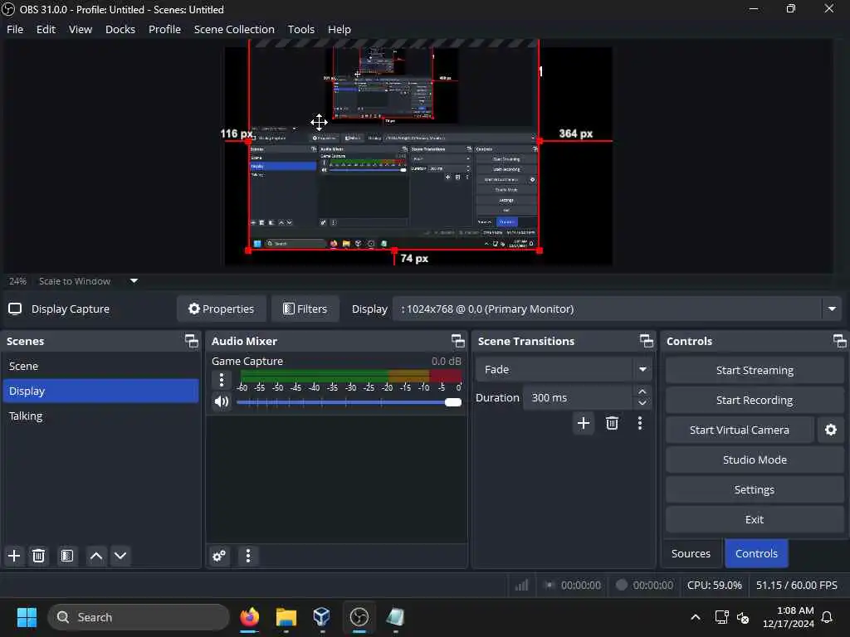Viewport: 850px width, 637px height.
Task: Click the 51.15 / 60.00 FPS readout
Action: [x=796, y=585]
